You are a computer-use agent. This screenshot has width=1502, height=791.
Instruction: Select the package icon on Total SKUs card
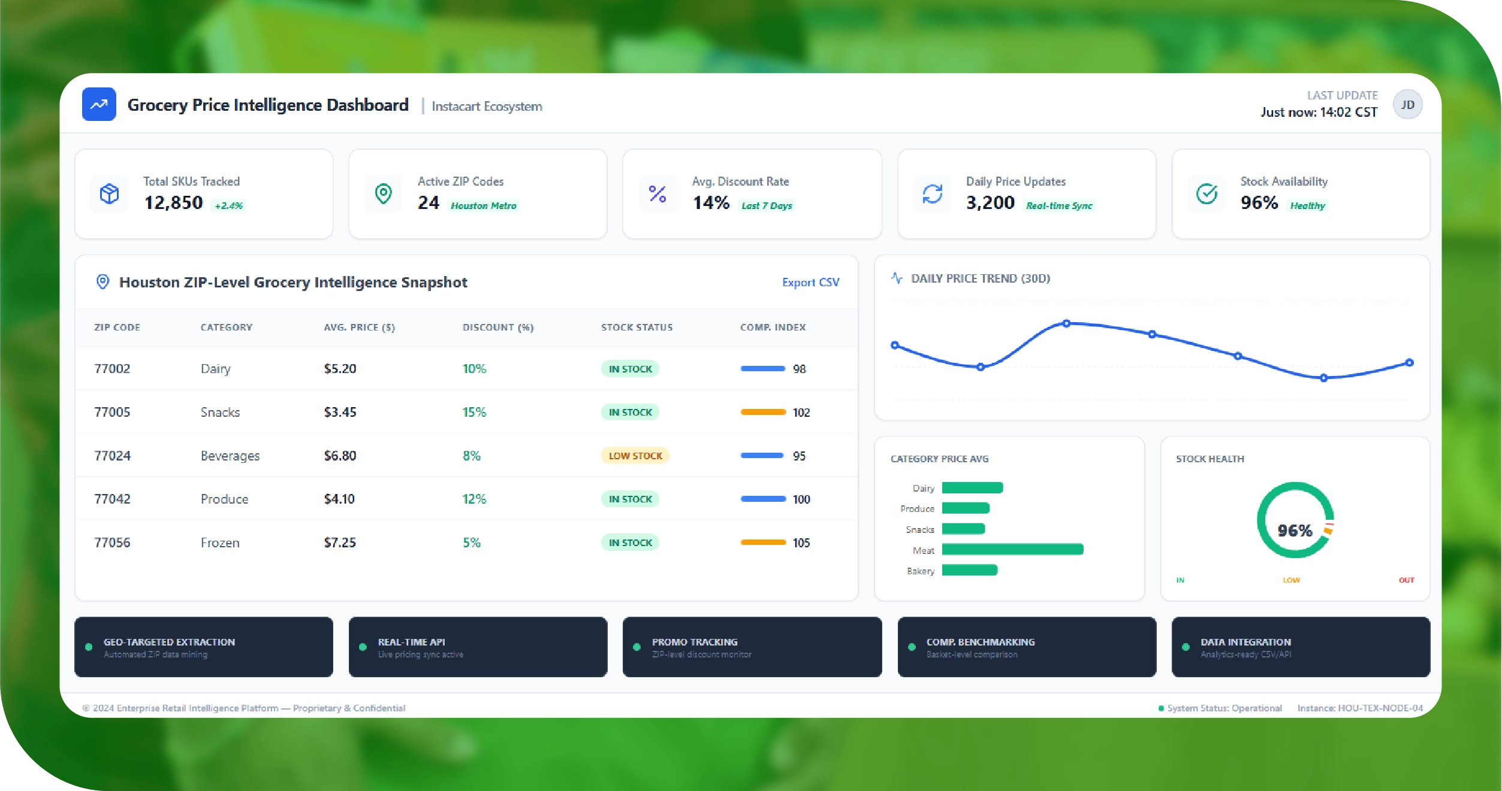coord(109,193)
